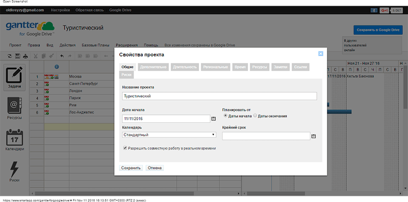Image resolution: width=408 pixels, height=202 pixels.
Task: Click the paintbrush paste icon
Action: point(52,56)
